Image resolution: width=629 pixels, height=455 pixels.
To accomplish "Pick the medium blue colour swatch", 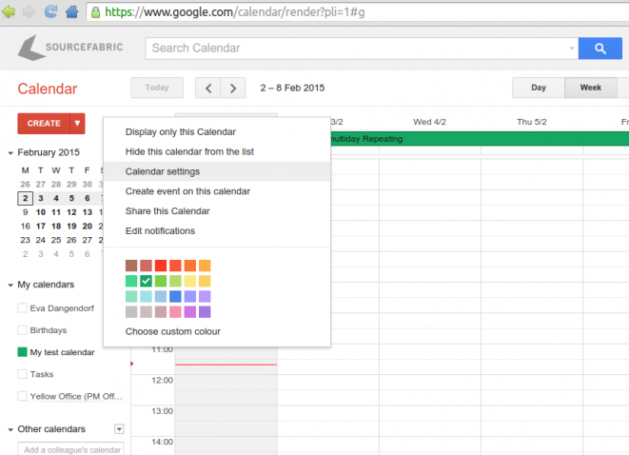I will [x=175, y=297].
